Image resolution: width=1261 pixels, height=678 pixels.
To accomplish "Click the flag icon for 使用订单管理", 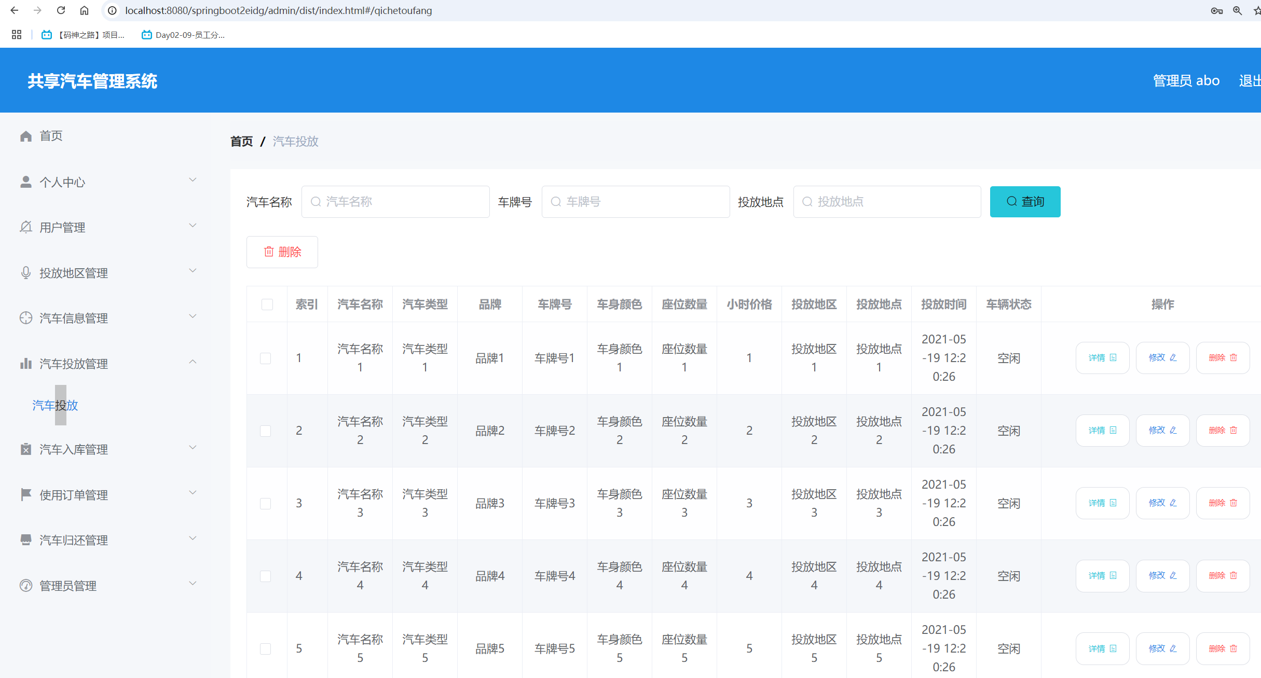I will click(x=26, y=495).
